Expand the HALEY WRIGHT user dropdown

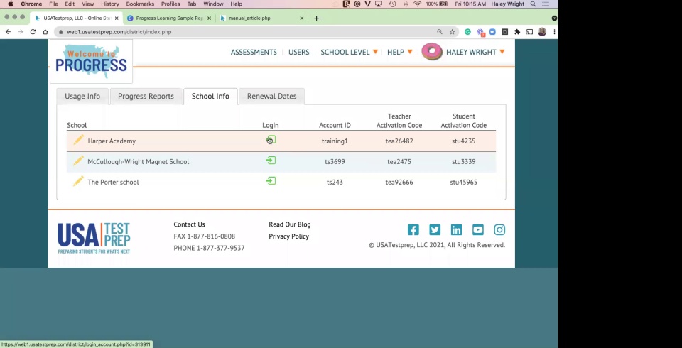coord(475,52)
